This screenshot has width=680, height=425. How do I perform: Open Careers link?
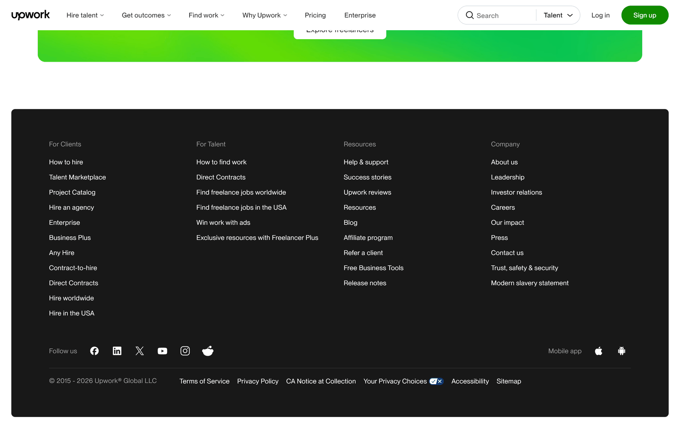[503, 207]
